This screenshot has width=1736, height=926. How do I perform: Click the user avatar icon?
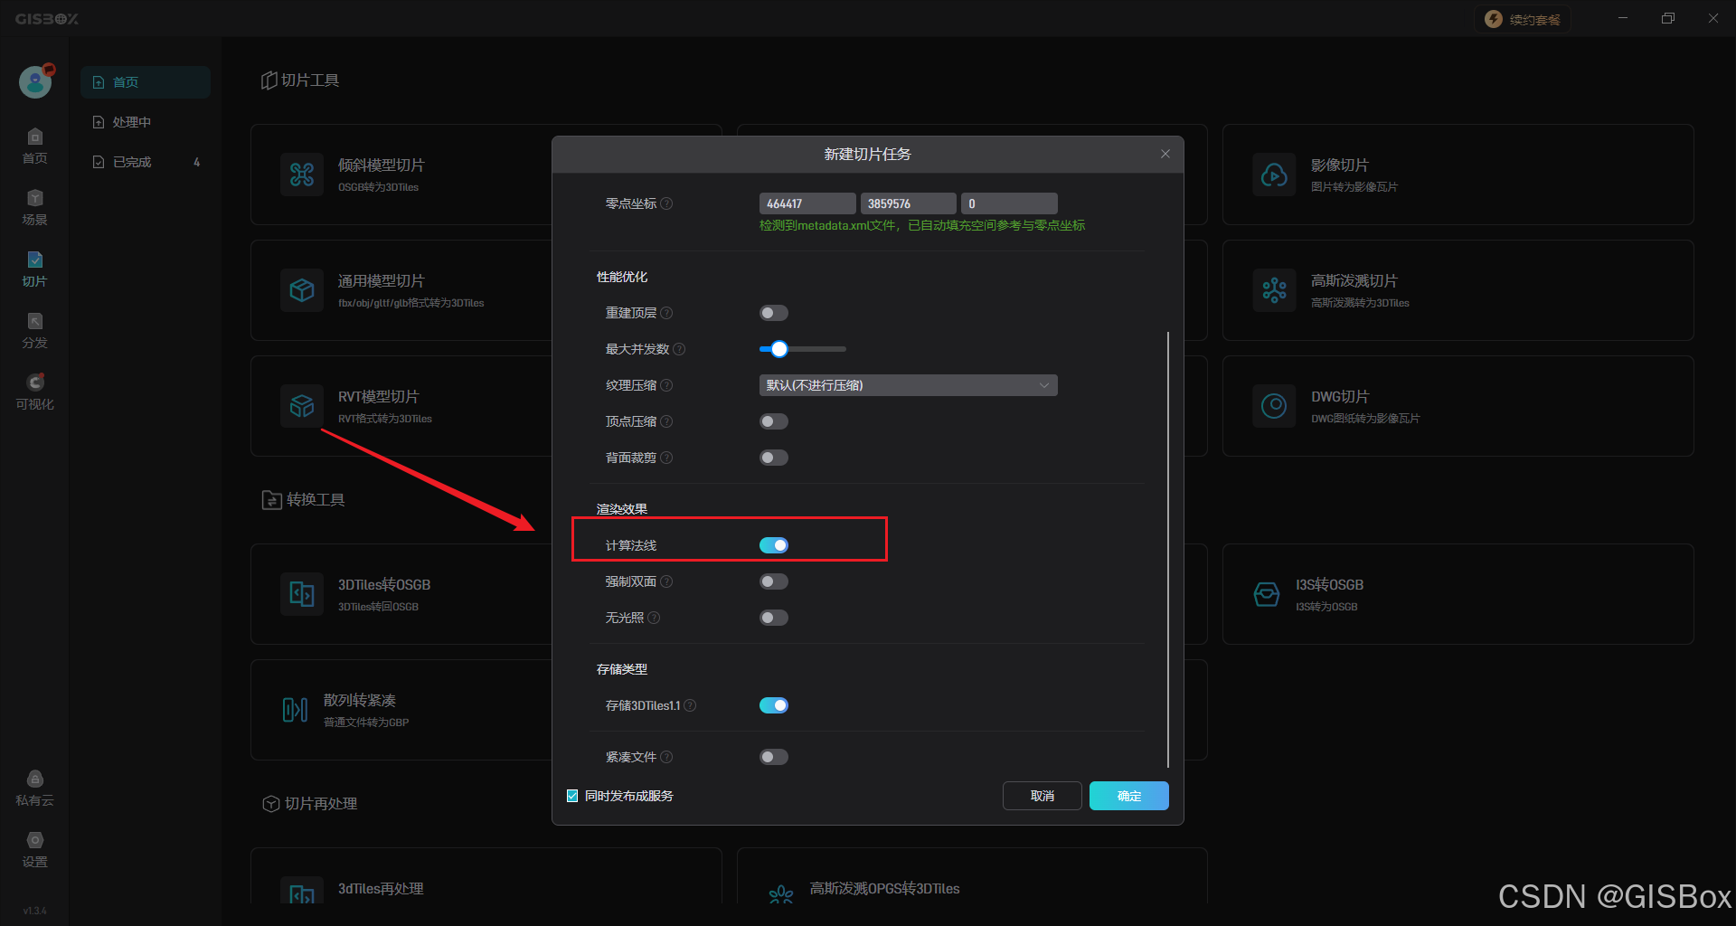click(x=35, y=81)
